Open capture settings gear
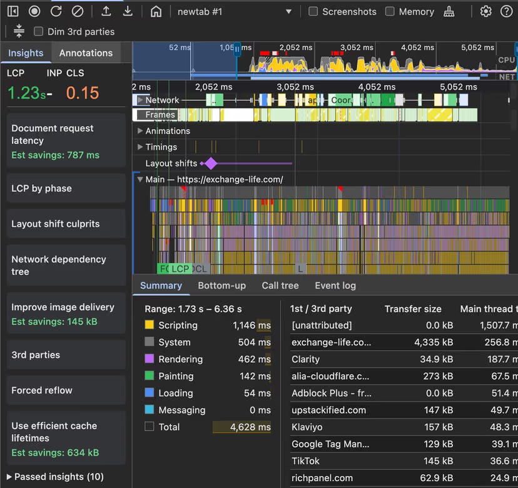This screenshot has height=488, width=518. tap(485, 11)
